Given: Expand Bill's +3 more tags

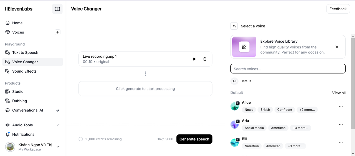Looking at the screenshot, I should tap(295, 146).
